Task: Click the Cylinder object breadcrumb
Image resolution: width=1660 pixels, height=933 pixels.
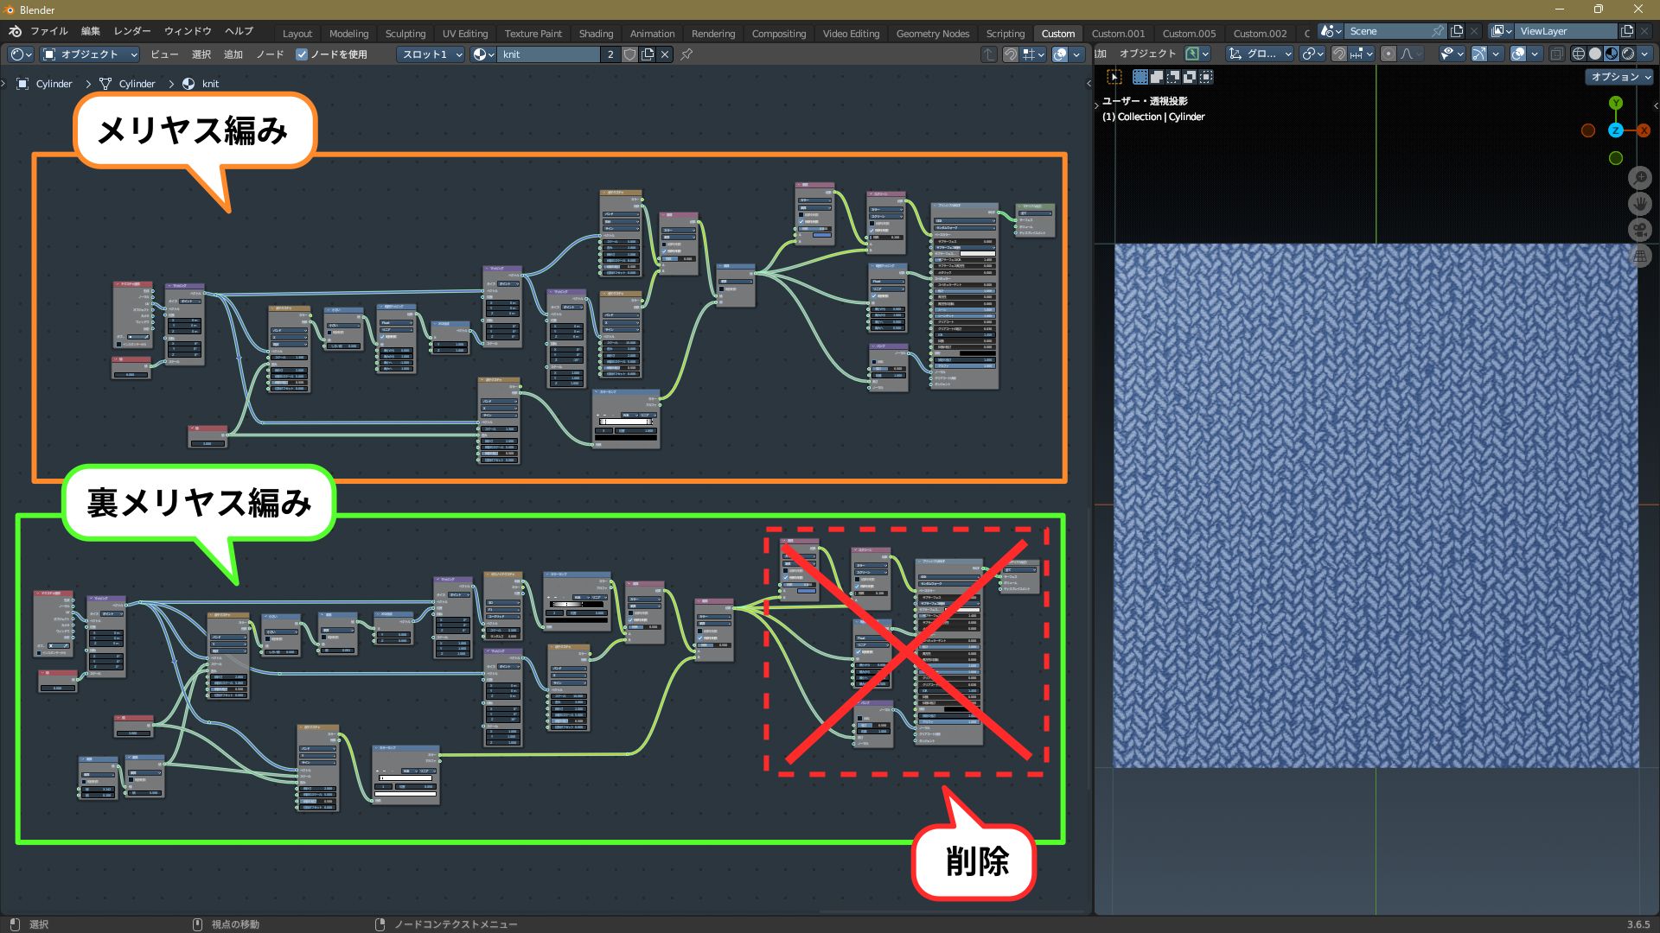Action: click(54, 84)
